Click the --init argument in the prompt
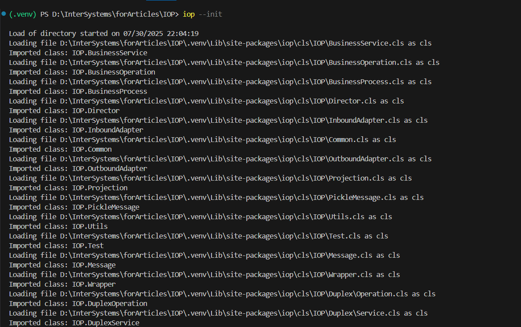This screenshot has width=521, height=327. click(x=211, y=14)
